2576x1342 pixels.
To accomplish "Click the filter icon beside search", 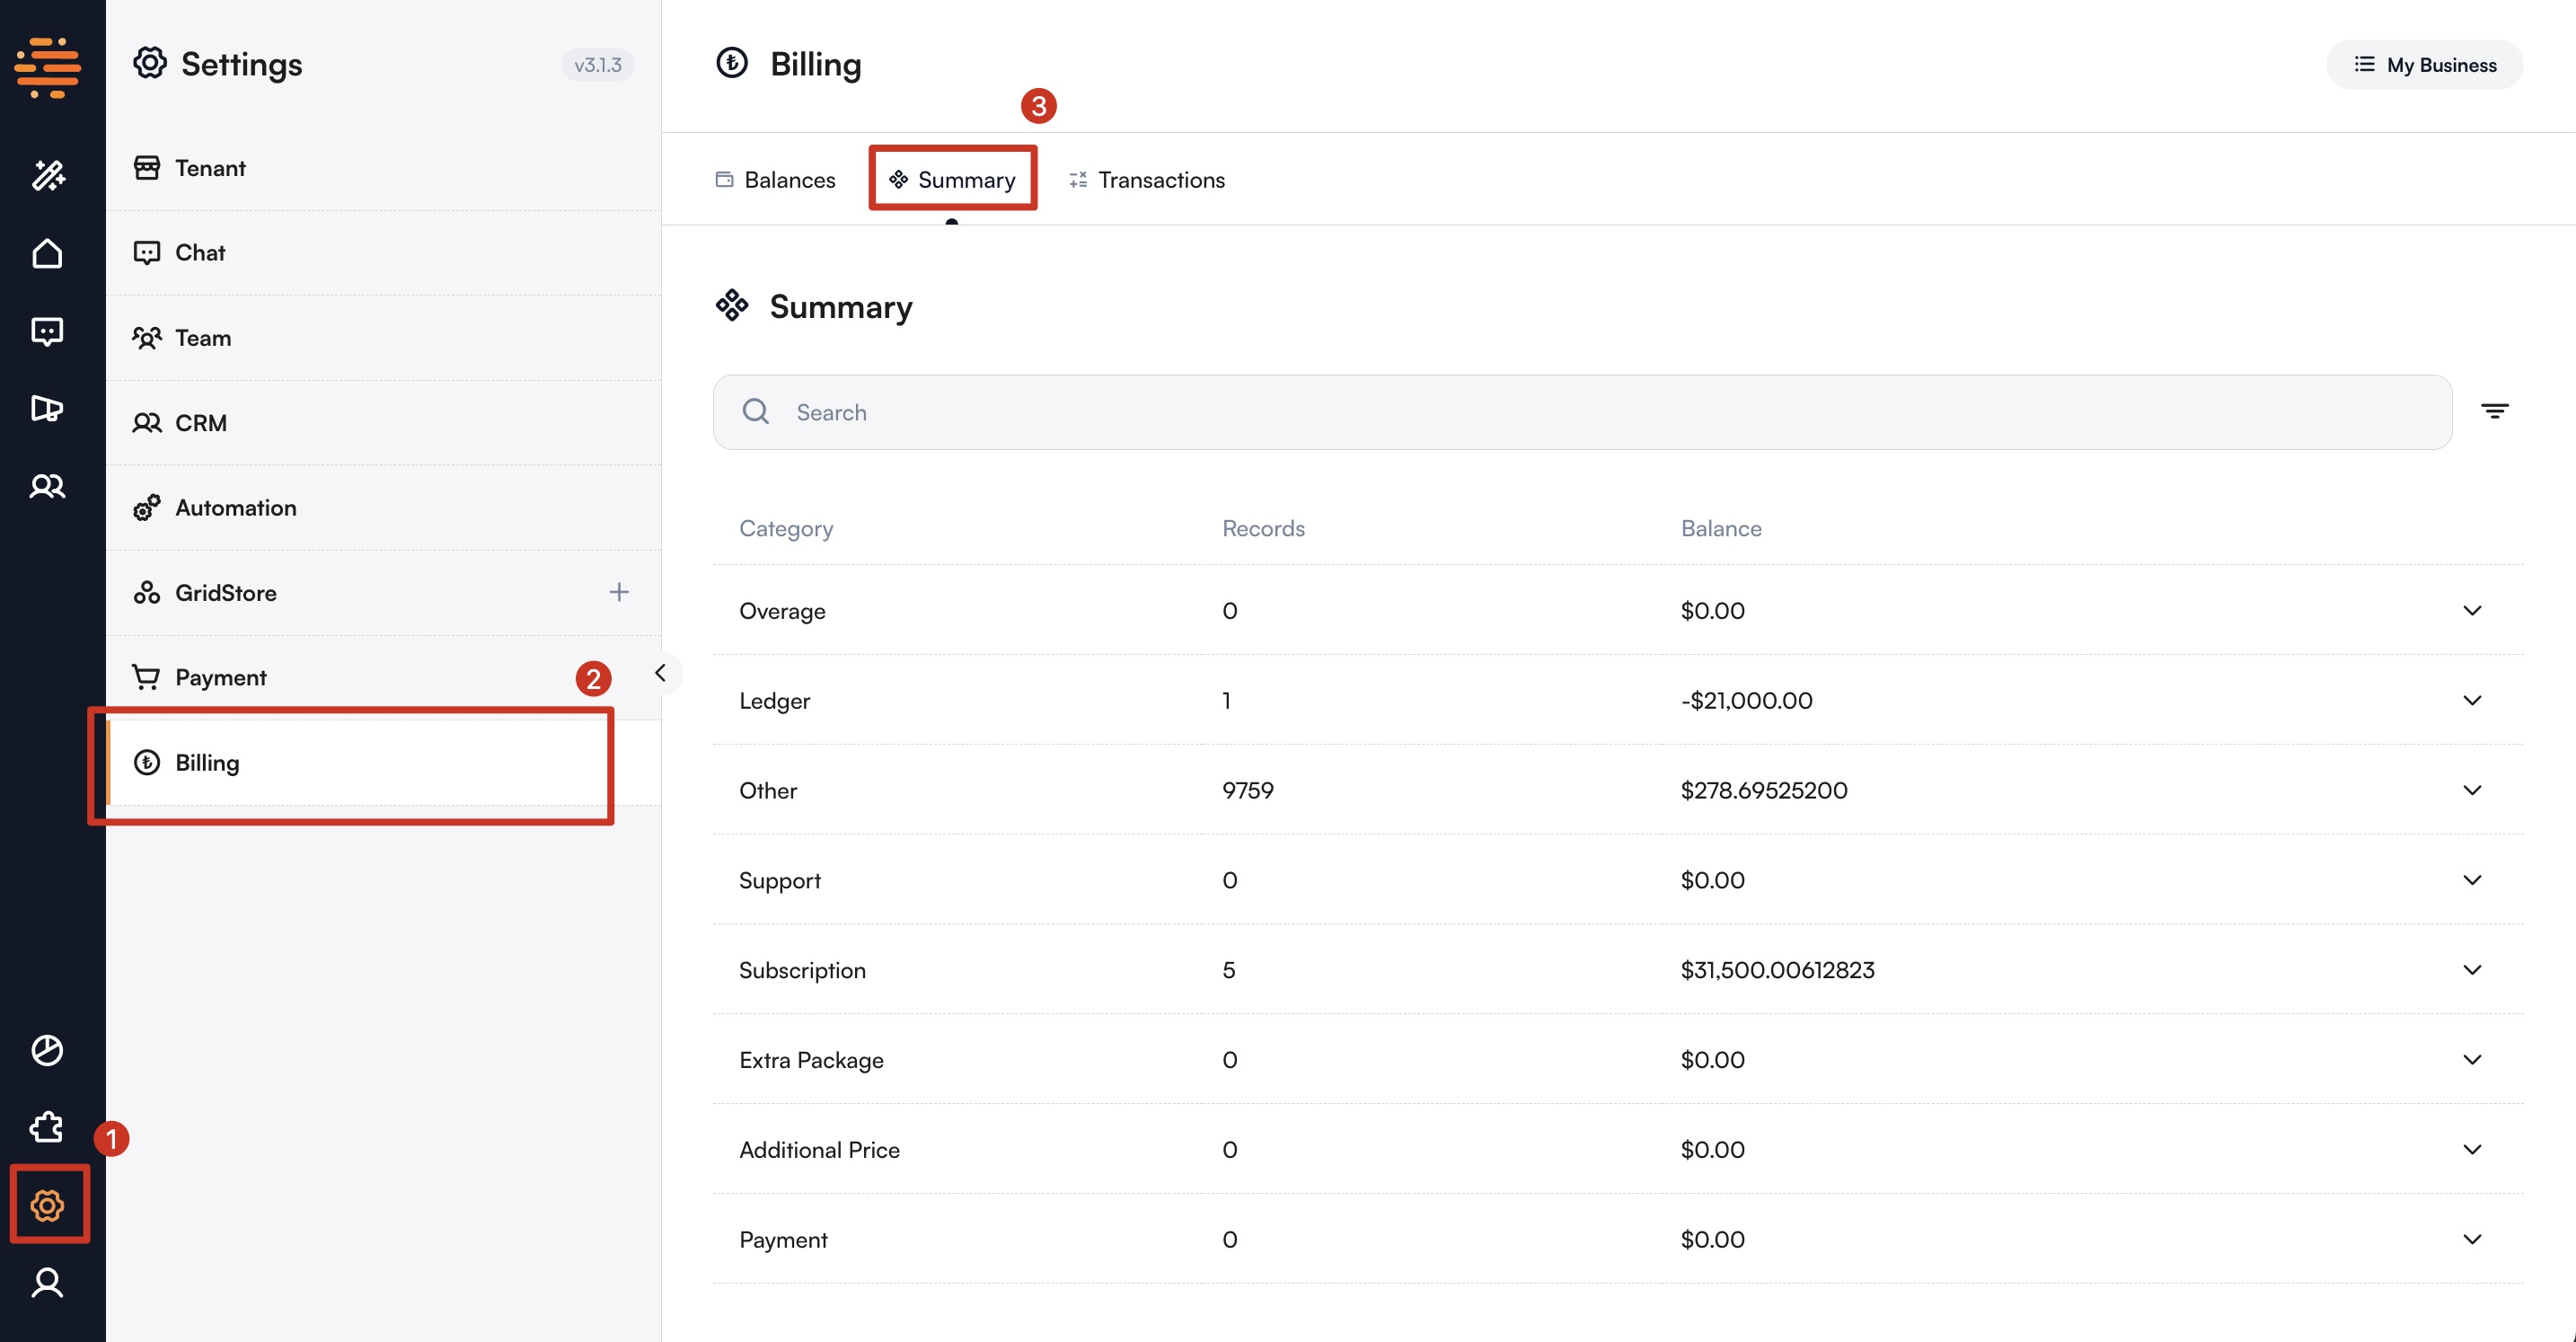I will point(2494,411).
